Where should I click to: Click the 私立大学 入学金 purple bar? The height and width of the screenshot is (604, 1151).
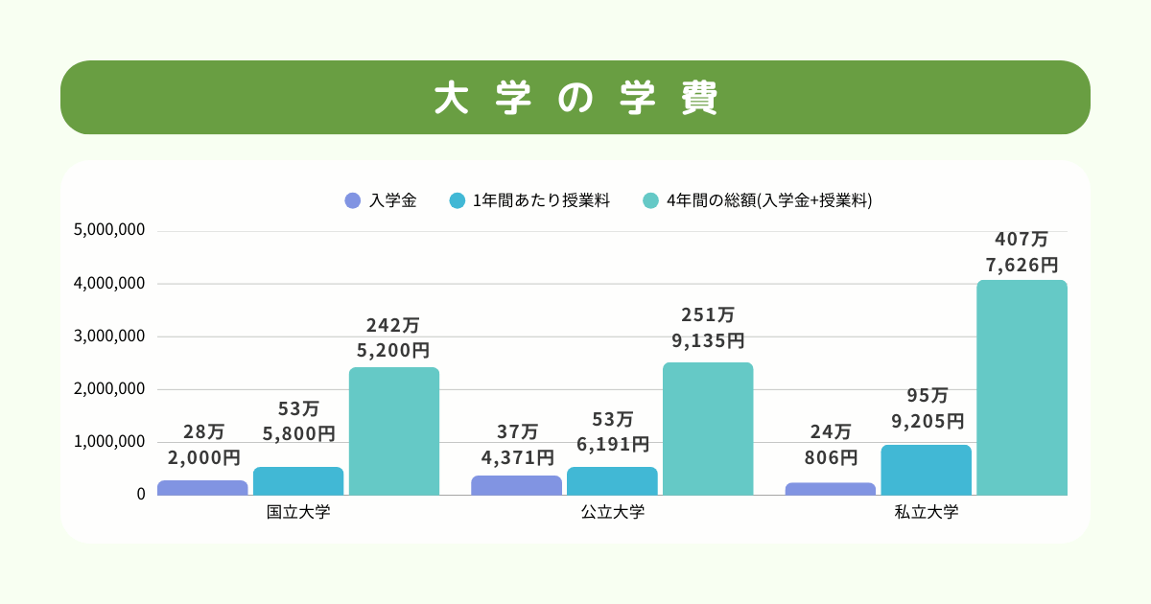(831, 489)
